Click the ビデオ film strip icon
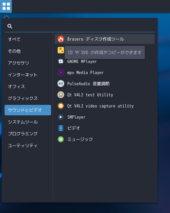The height and width of the screenshot is (213, 170). [61, 128]
